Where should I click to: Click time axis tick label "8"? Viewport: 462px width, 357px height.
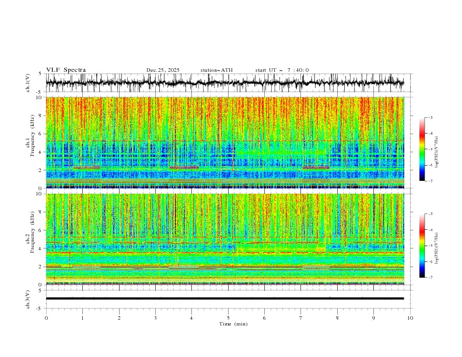pyautogui.click(x=337, y=318)
